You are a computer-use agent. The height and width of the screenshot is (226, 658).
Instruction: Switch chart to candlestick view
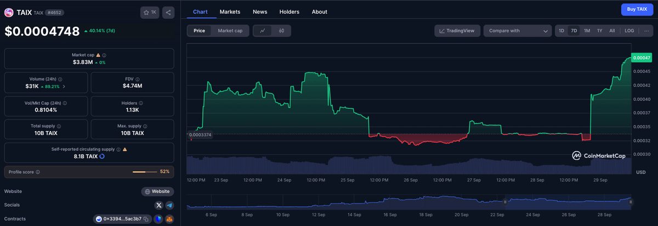point(281,31)
